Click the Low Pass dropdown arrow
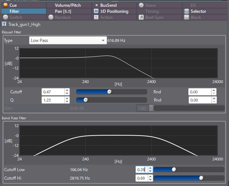The width and height of the screenshot is (229, 186). 103,40
